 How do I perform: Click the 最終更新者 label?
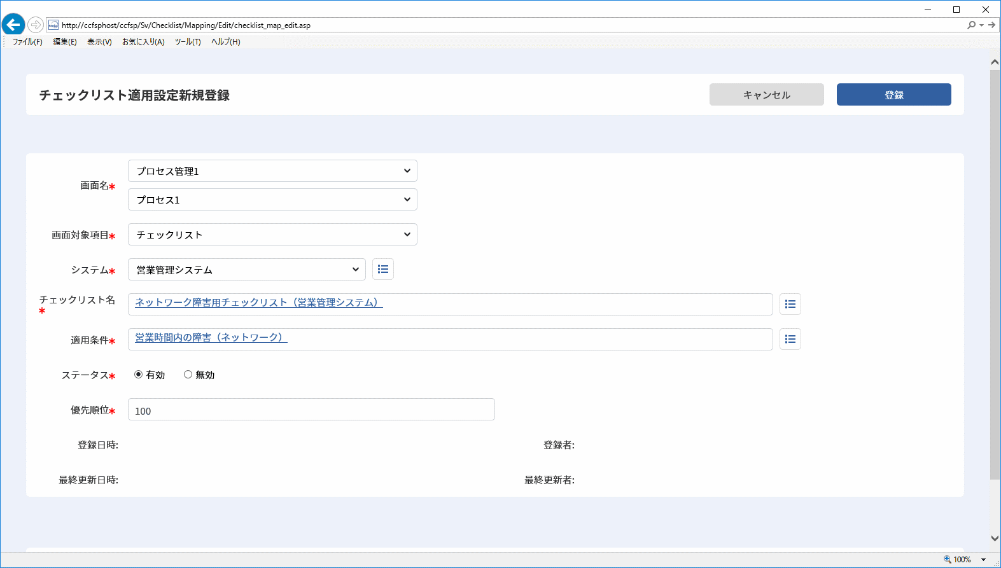coord(550,480)
